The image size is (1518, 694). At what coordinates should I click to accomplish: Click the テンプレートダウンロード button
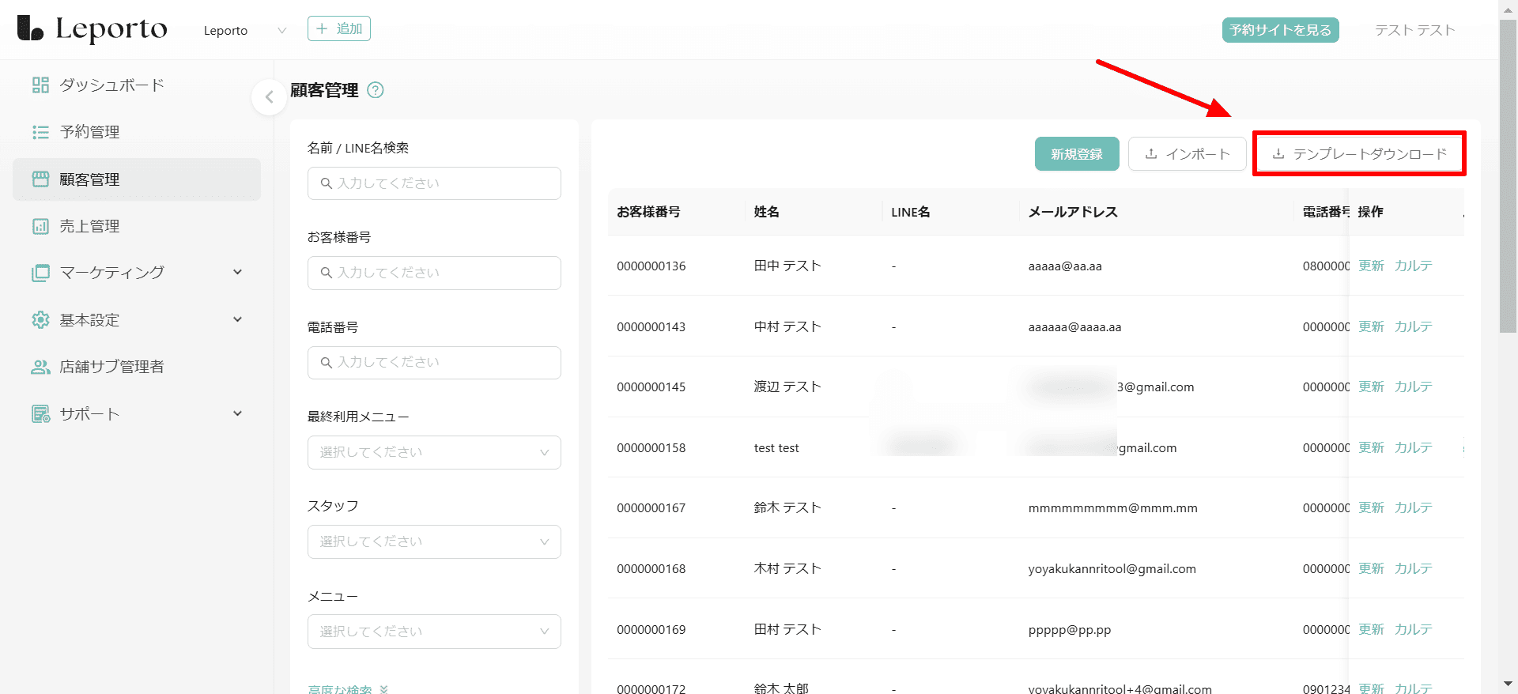(x=1359, y=154)
